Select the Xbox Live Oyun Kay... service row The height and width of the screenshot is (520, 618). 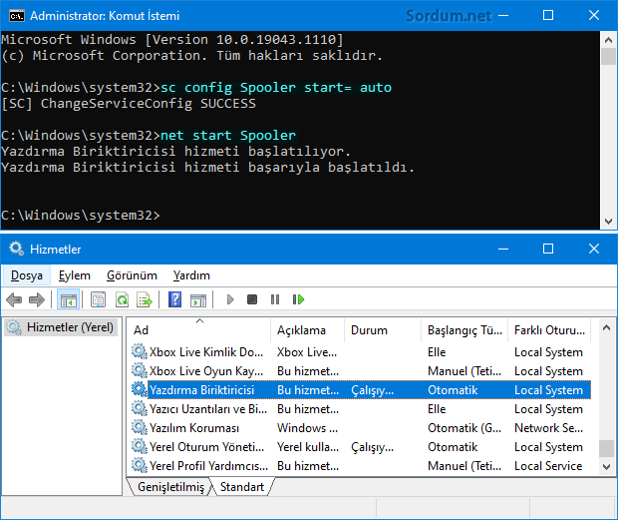tap(361, 371)
